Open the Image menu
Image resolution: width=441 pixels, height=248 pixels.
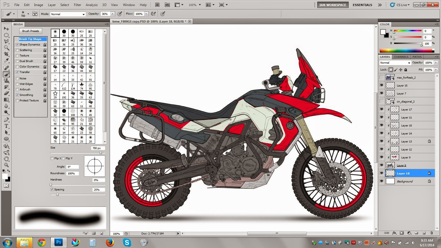coord(38,5)
